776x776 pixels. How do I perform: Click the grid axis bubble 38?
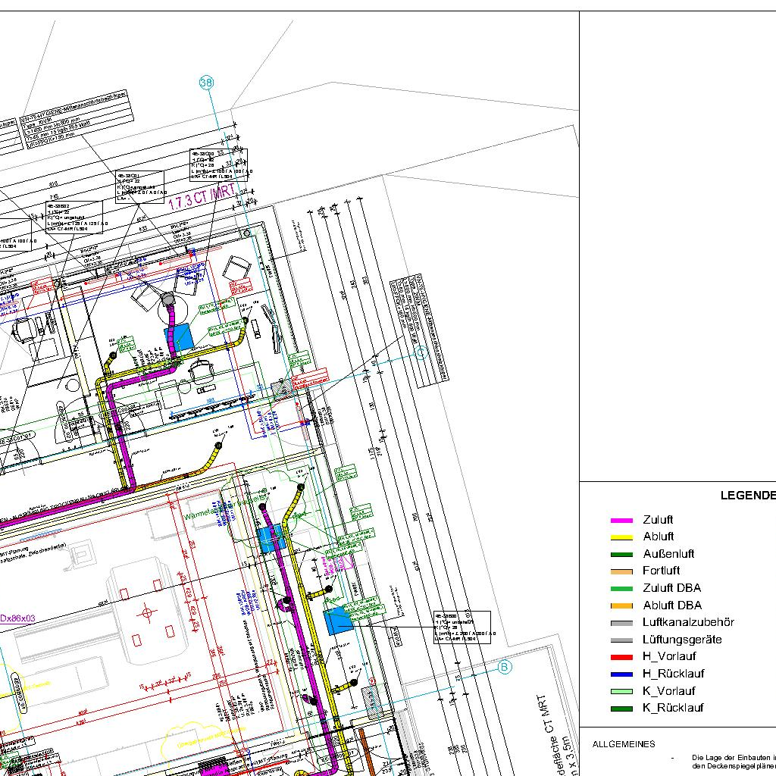(207, 83)
